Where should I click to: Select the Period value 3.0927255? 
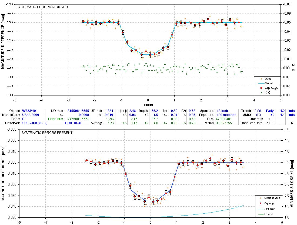224,123
